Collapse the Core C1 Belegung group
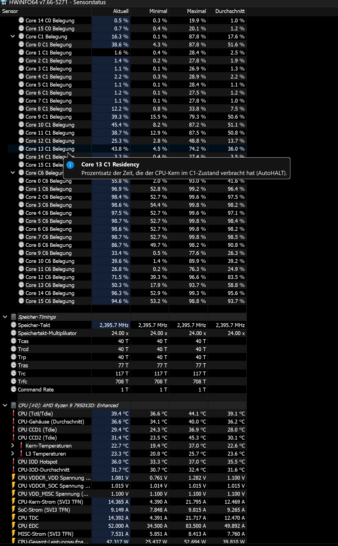Screen dimensions: 338x546 pyautogui.click(x=13, y=36)
